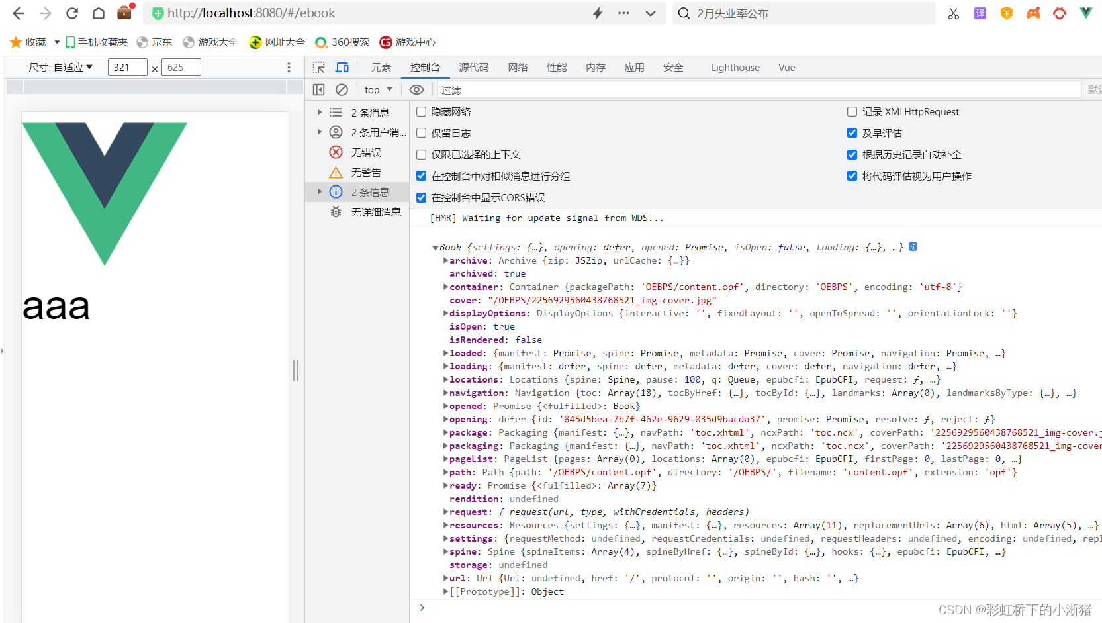
Task: Click the briefcase icon with red dot
Action: pos(124,12)
